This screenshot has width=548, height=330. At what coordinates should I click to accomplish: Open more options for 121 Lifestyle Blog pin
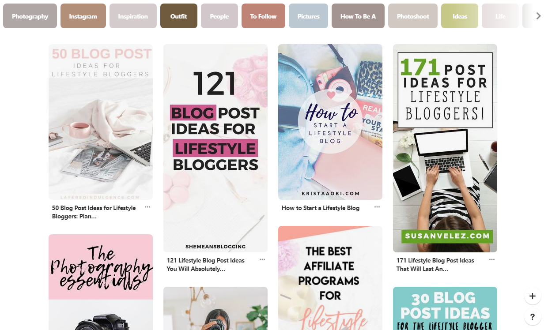coord(262,259)
